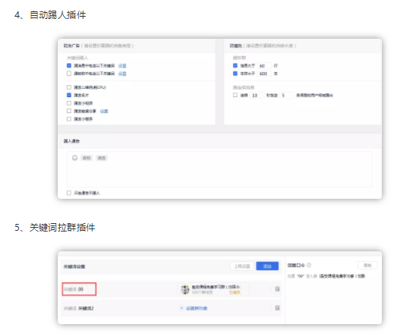Click the keyword field containing 00
Viewport: 414px width, 334px height.
[x=79, y=289]
